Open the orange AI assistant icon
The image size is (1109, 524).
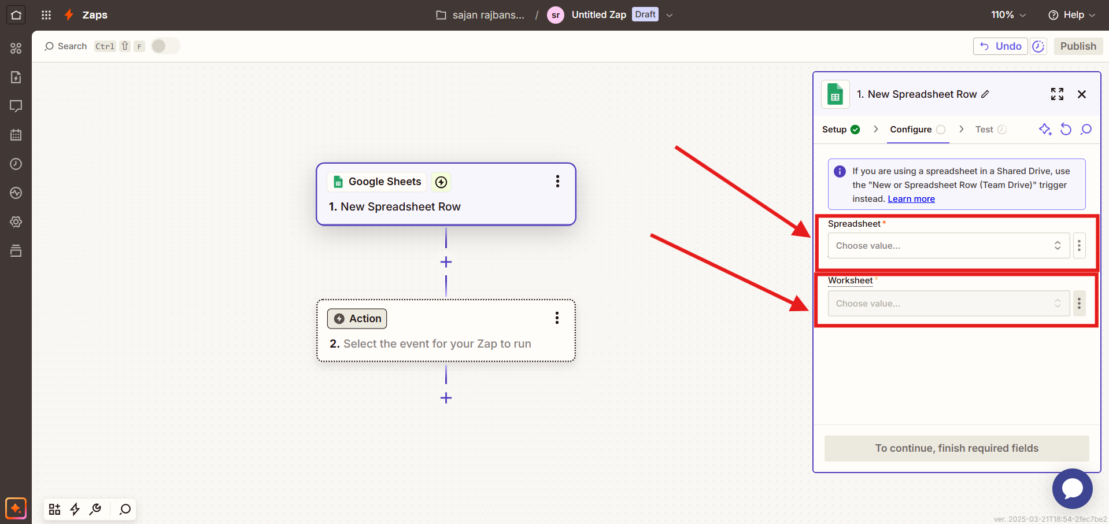click(x=16, y=508)
